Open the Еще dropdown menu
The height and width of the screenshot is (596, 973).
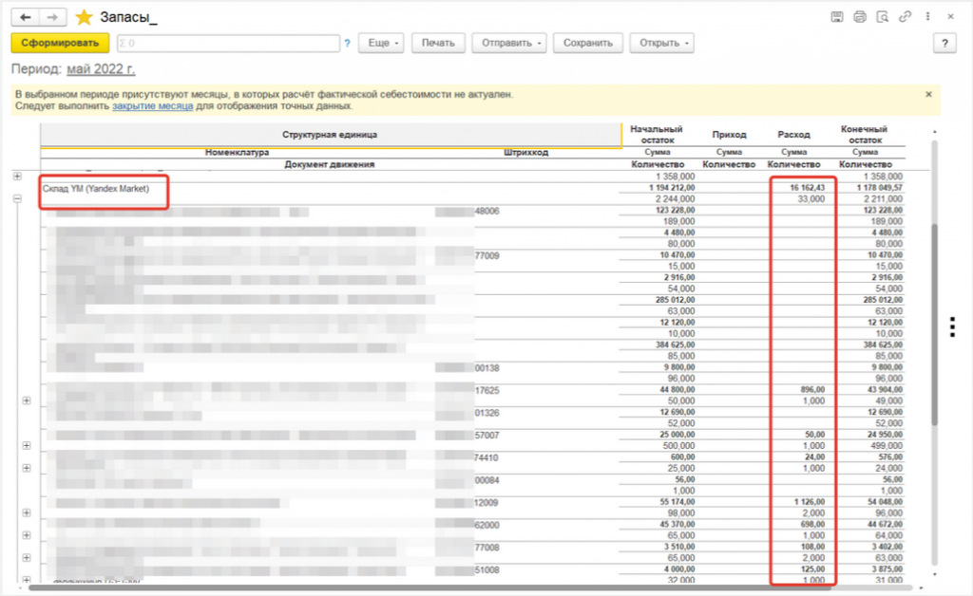click(383, 44)
